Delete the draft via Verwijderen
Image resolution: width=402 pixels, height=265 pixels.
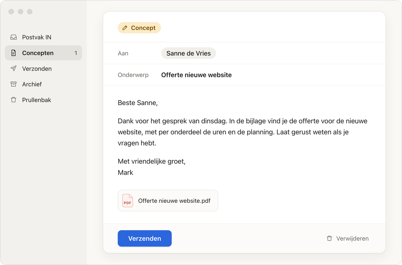click(348, 239)
